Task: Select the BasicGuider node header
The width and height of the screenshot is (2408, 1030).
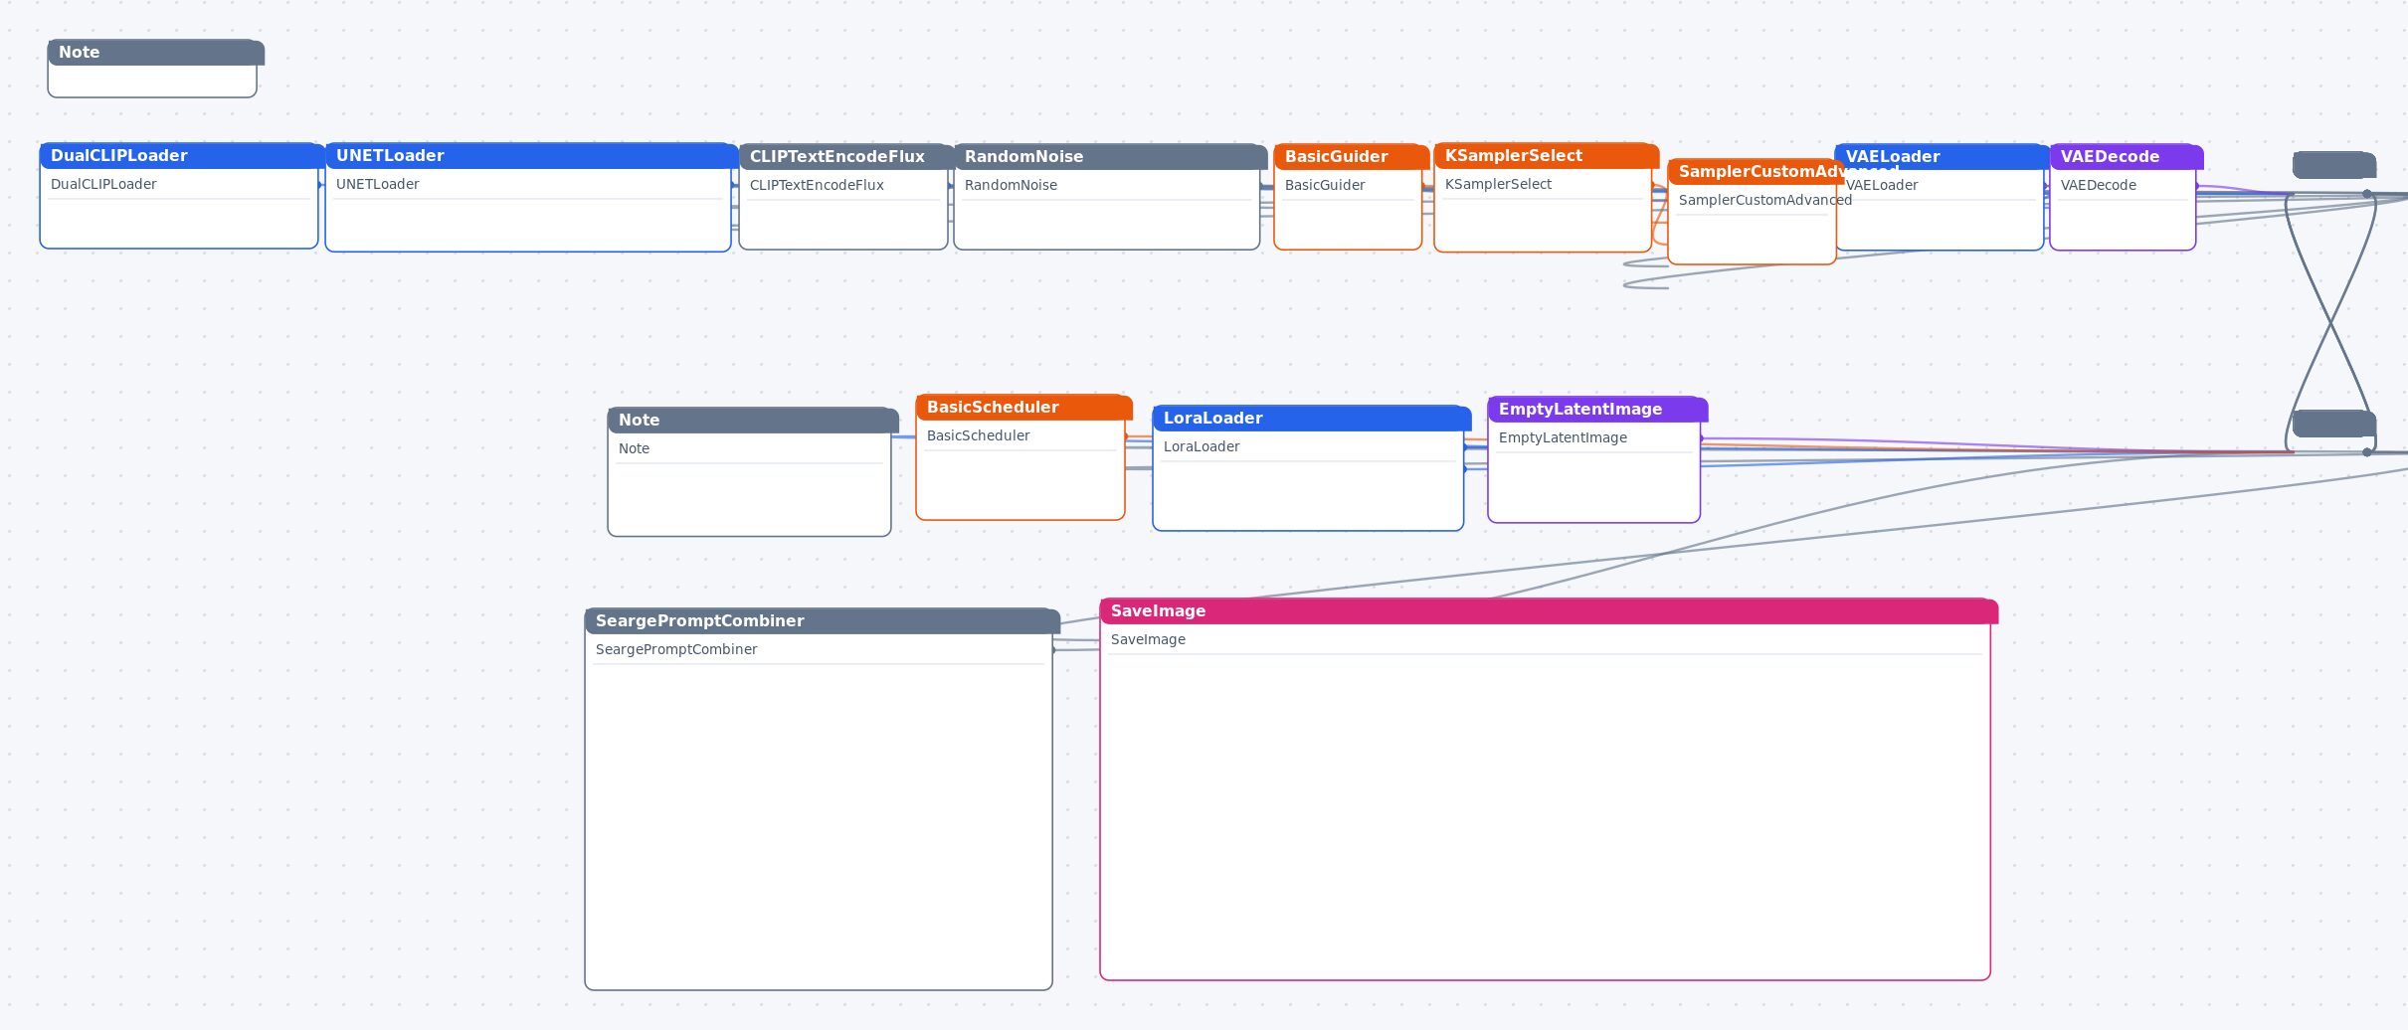Action: (1352, 157)
